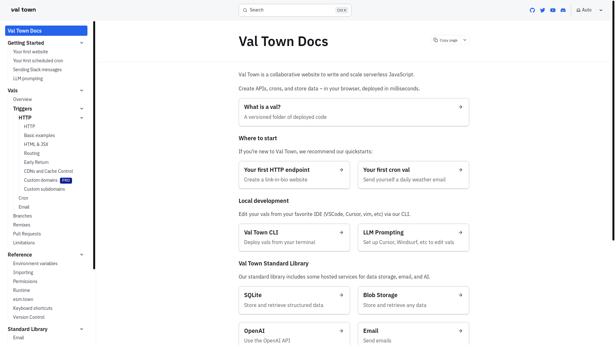
Task: Click the sidebar scrollbar thumb
Action: click(x=94, y=145)
